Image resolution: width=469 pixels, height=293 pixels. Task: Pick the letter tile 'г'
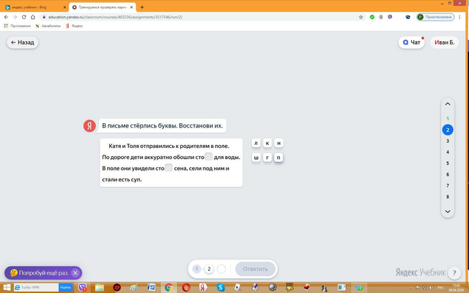pos(267,157)
